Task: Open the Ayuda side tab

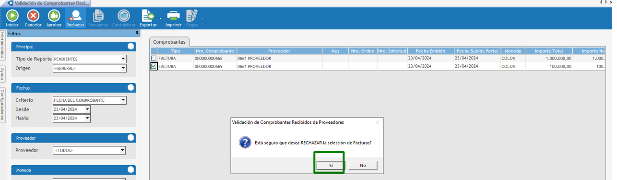Action: click(2, 74)
